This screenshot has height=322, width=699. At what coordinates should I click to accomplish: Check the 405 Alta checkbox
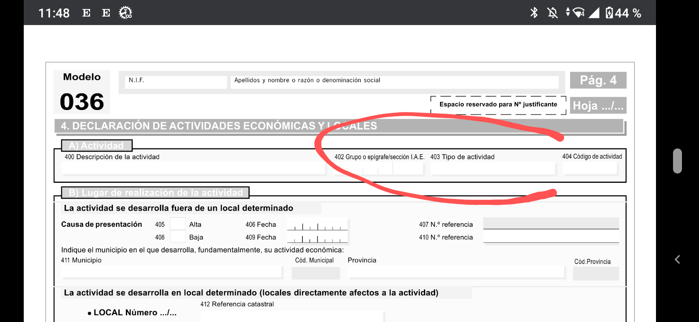(178, 224)
